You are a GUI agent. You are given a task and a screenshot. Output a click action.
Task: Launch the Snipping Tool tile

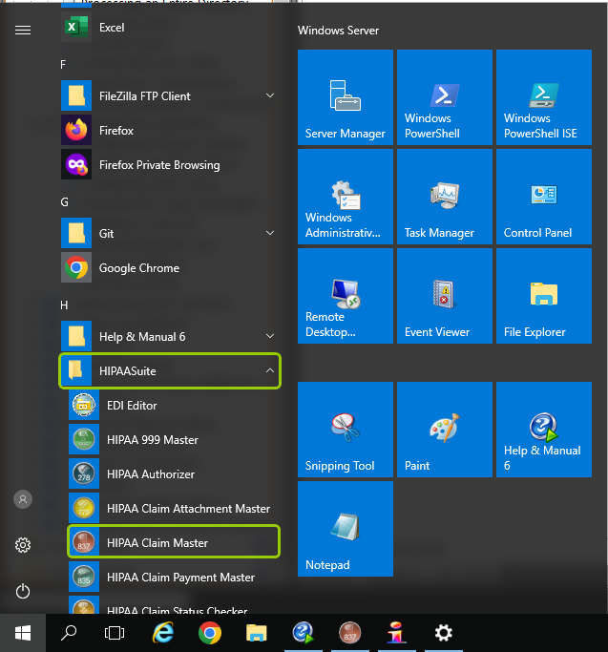click(x=346, y=430)
